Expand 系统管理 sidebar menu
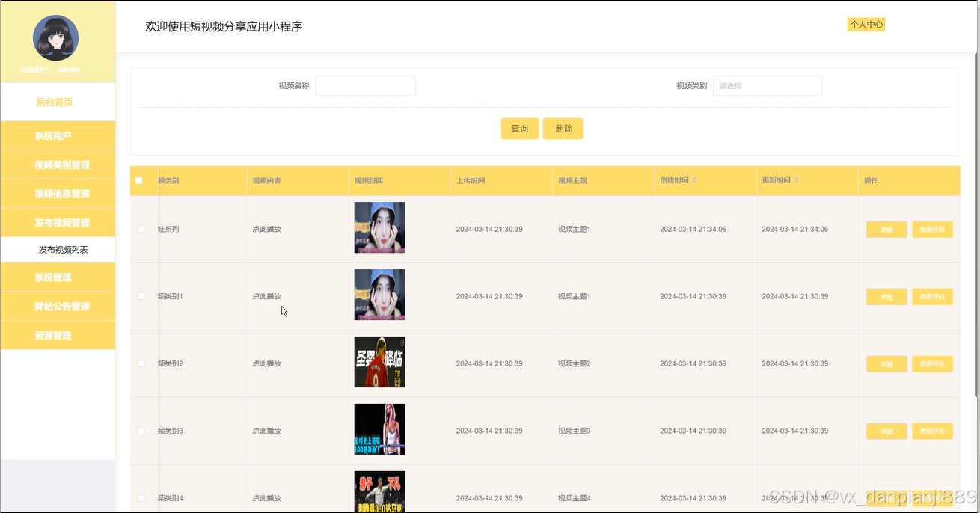Image resolution: width=980 pixels, height=513 pixels. [x=58, y=277]
